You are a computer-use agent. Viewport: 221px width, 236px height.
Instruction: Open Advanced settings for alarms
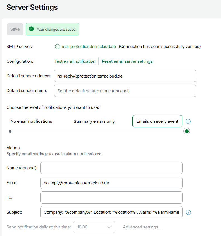(142, 227)
